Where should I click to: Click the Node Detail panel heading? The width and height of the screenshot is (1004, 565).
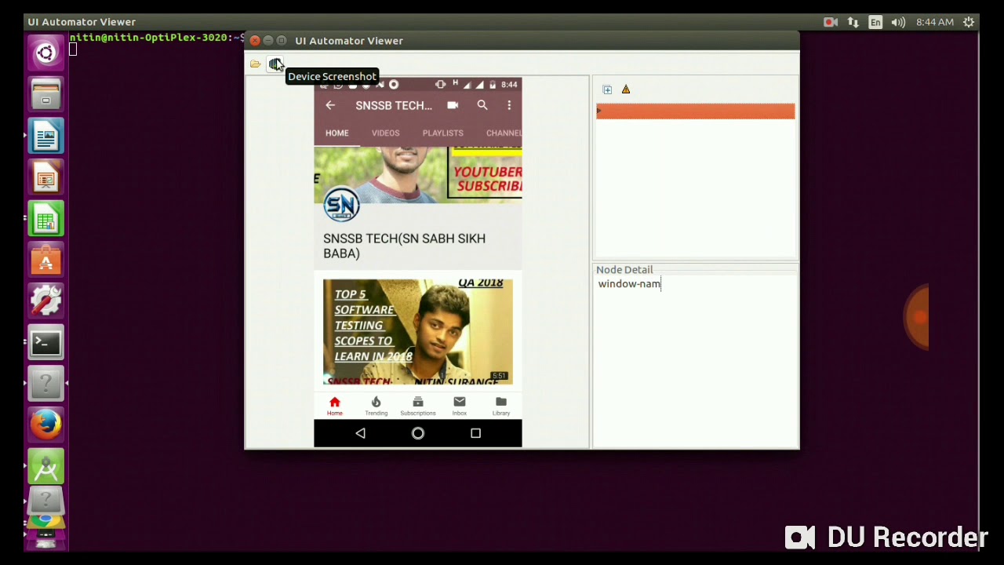click(x=624, y=269)
